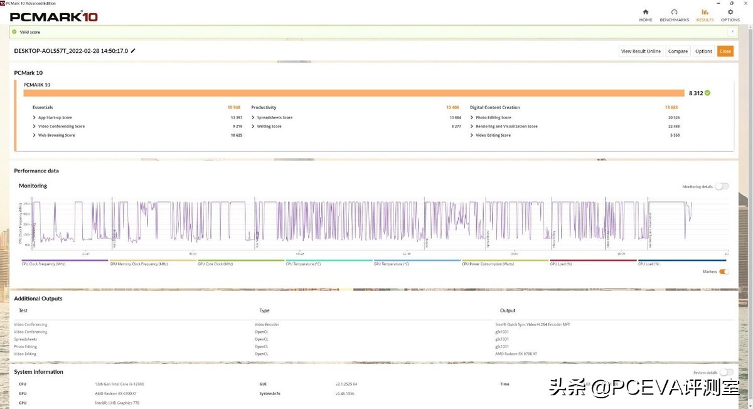Click the pencil icon to rename result
Image resolution: width=753 pixels, height=409 pixels.
pyautogui.click(x=133, y=51)
